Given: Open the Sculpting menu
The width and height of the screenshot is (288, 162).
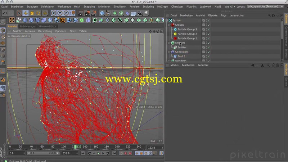Looking at the screenshot, I should pyautogui.click(x=148, y=6).
